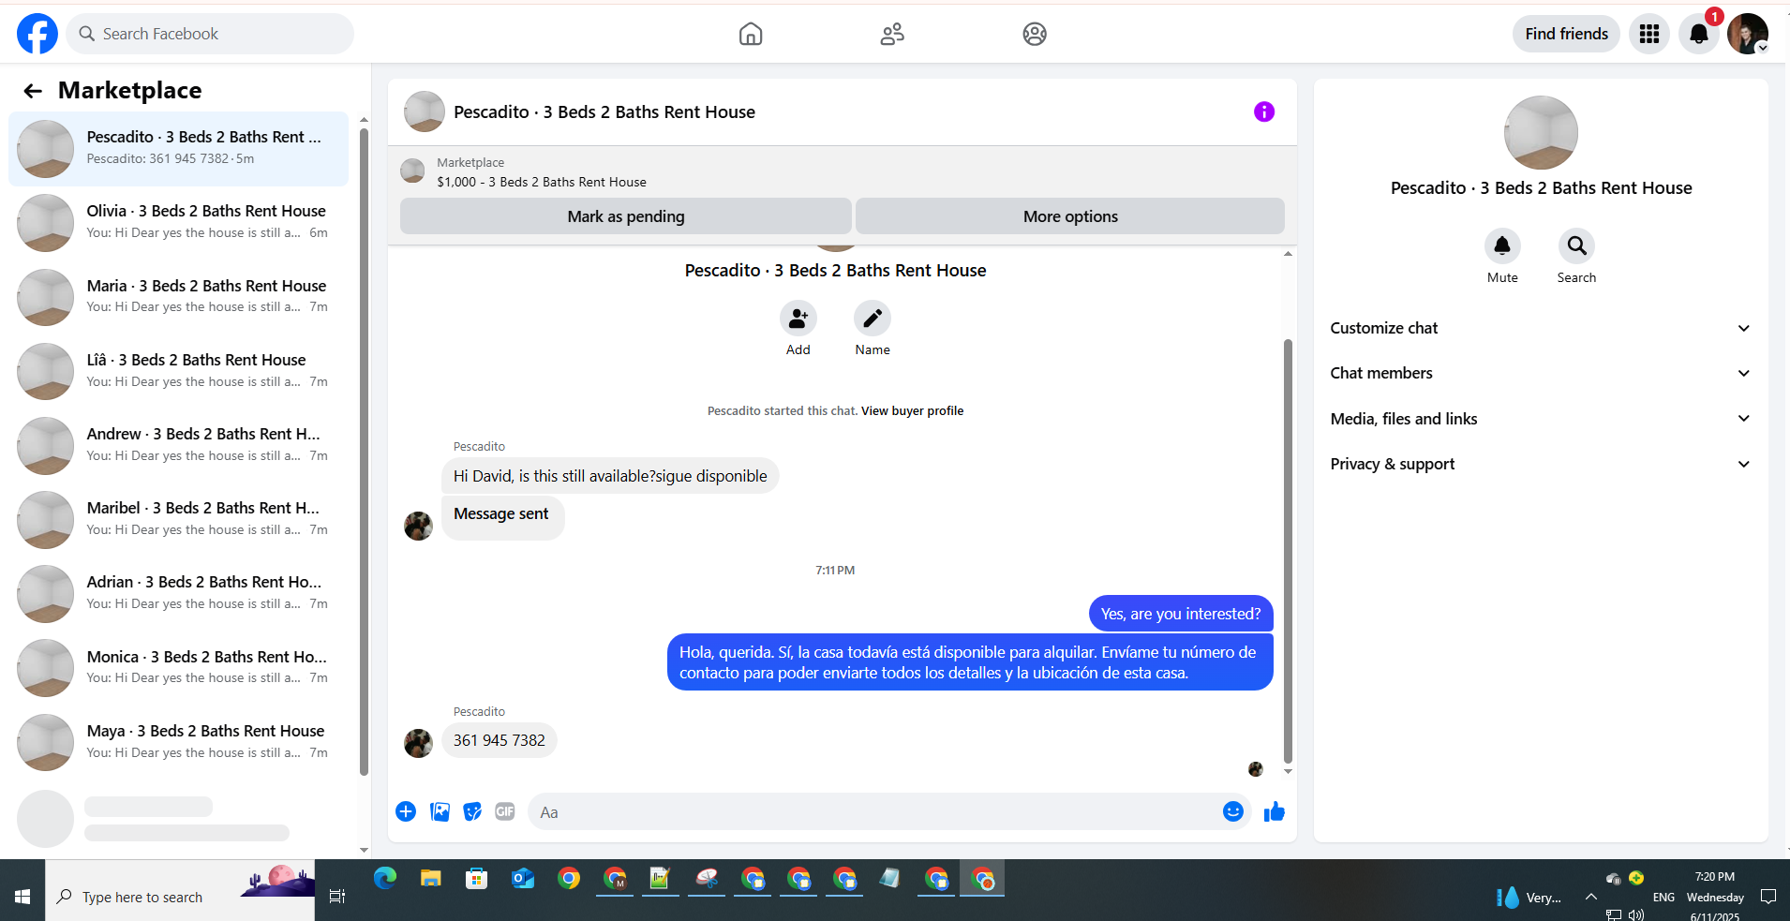Expand Customize chat section

point(1541,328)
